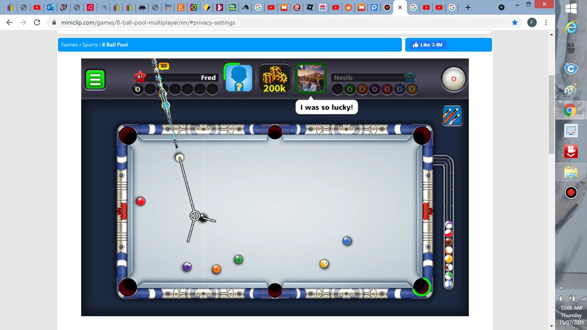Click Fred's blue player avatar

pyautogui.click(x=238, y=78)
